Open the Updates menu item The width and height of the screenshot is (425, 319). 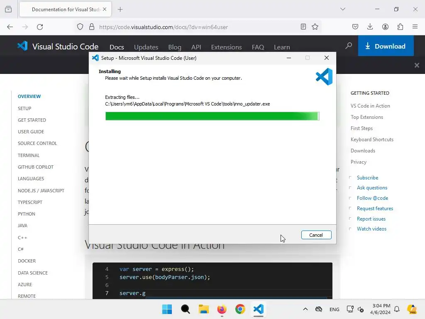[146, 47]
